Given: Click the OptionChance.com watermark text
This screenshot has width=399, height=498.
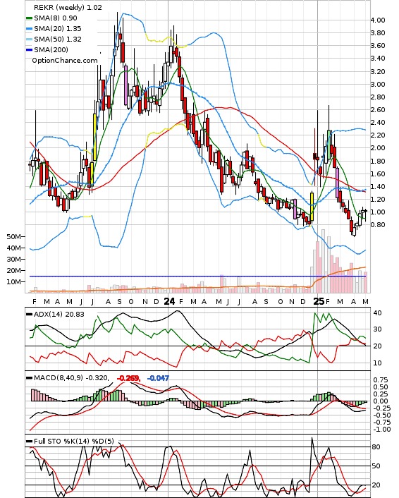Looking at the screenshot, I should coord(65,61).
